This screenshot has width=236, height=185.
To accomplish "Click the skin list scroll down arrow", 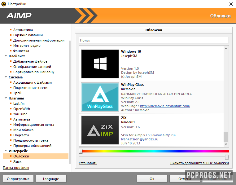I will (226, 144).
